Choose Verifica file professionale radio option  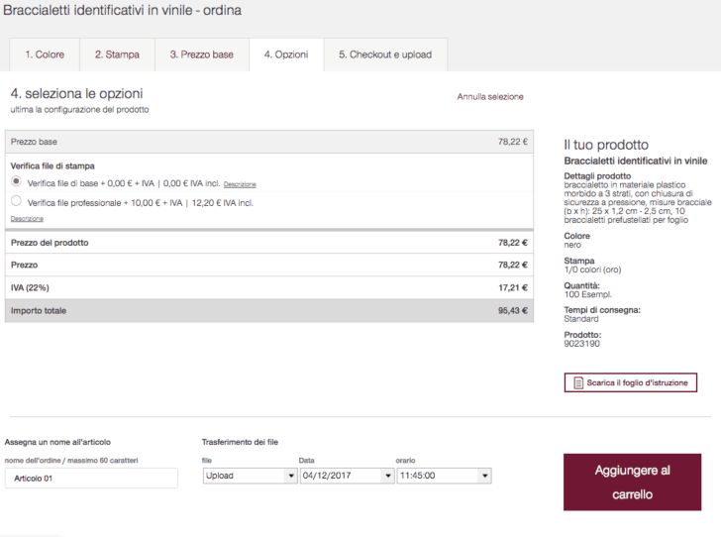[16, 200]
